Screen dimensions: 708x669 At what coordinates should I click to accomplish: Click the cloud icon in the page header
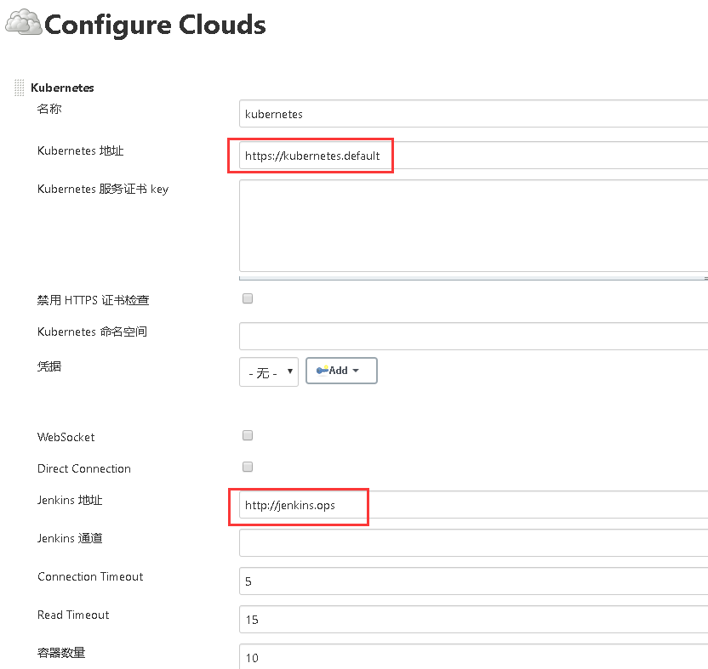tap(22, 22)
